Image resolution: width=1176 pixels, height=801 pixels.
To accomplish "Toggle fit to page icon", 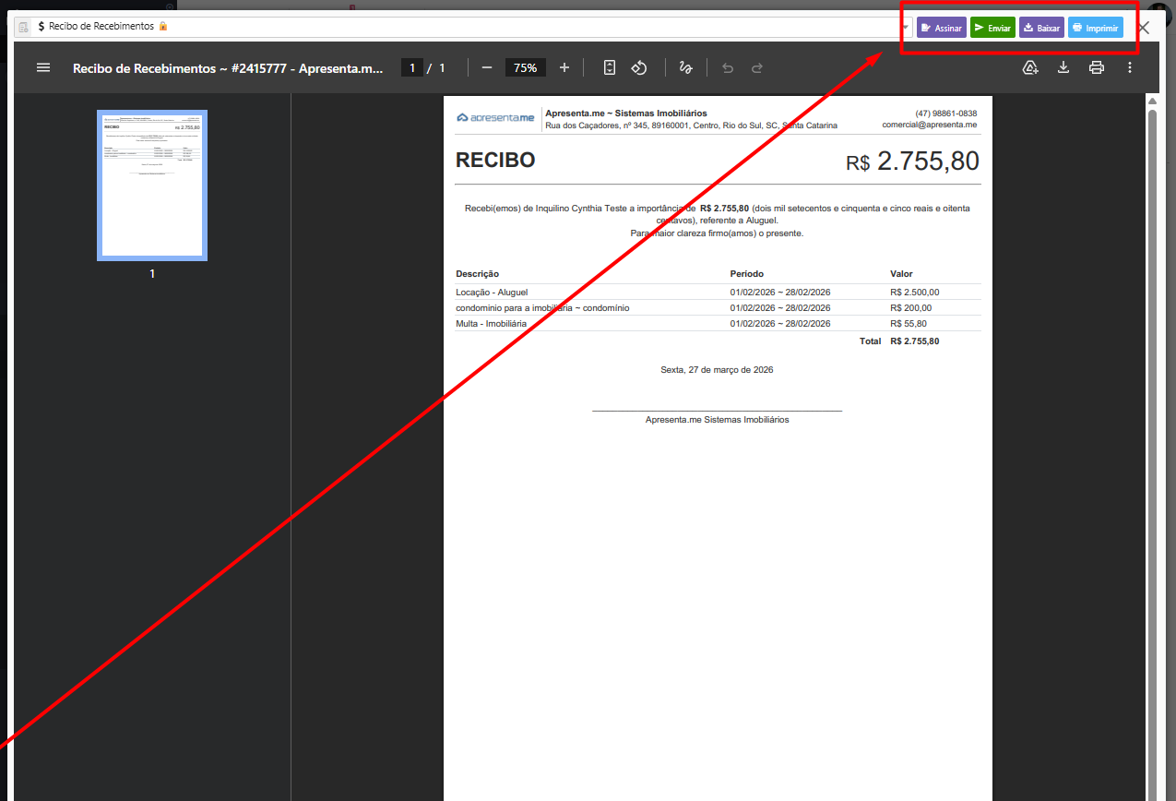I will (610, 67).
